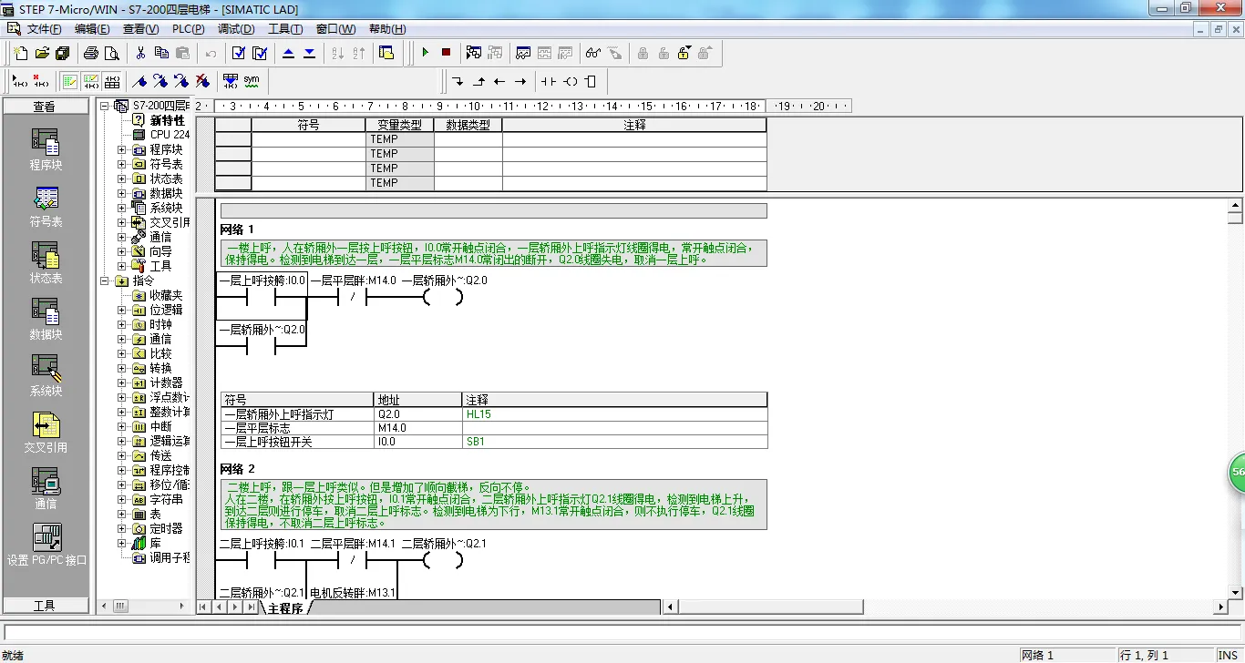Click the 工具 navigation bar button
This screenshot has width=1245, height=663.
[x=46, y=606]
